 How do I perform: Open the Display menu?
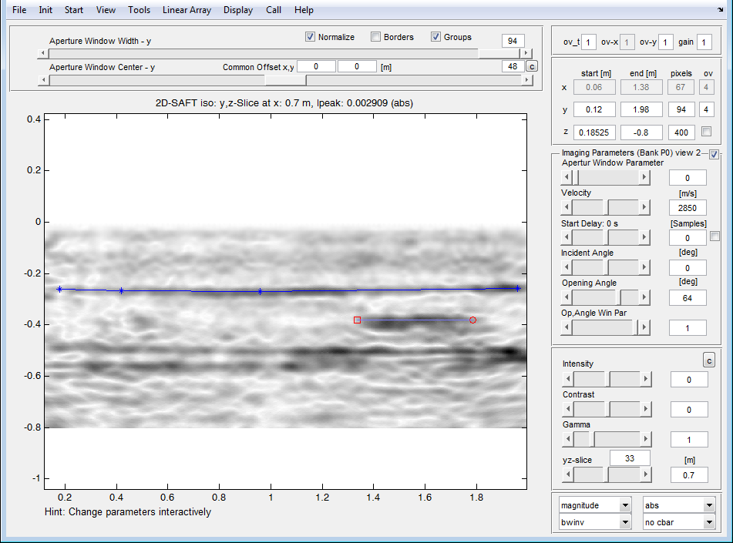pyautogui.click(x=238, y=10)
